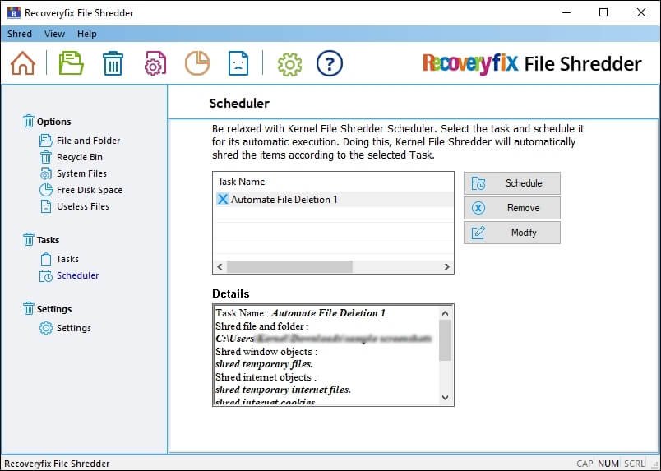Viewport: 661px width, 471px height.
Task: Open the View menu
Action: tap(54, 34)
